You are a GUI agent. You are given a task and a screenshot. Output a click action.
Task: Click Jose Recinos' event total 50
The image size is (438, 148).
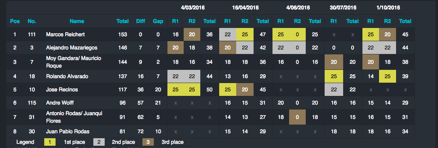[209, 89]
